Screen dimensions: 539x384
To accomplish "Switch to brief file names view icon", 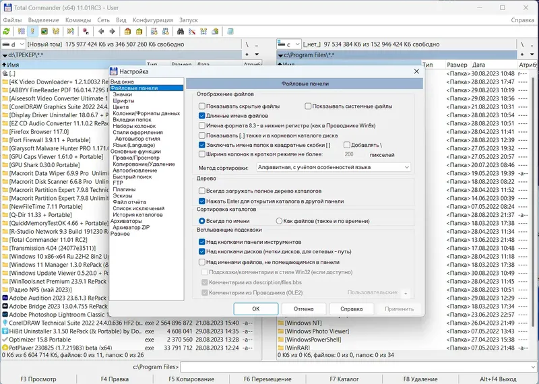I will coord(22,32).
